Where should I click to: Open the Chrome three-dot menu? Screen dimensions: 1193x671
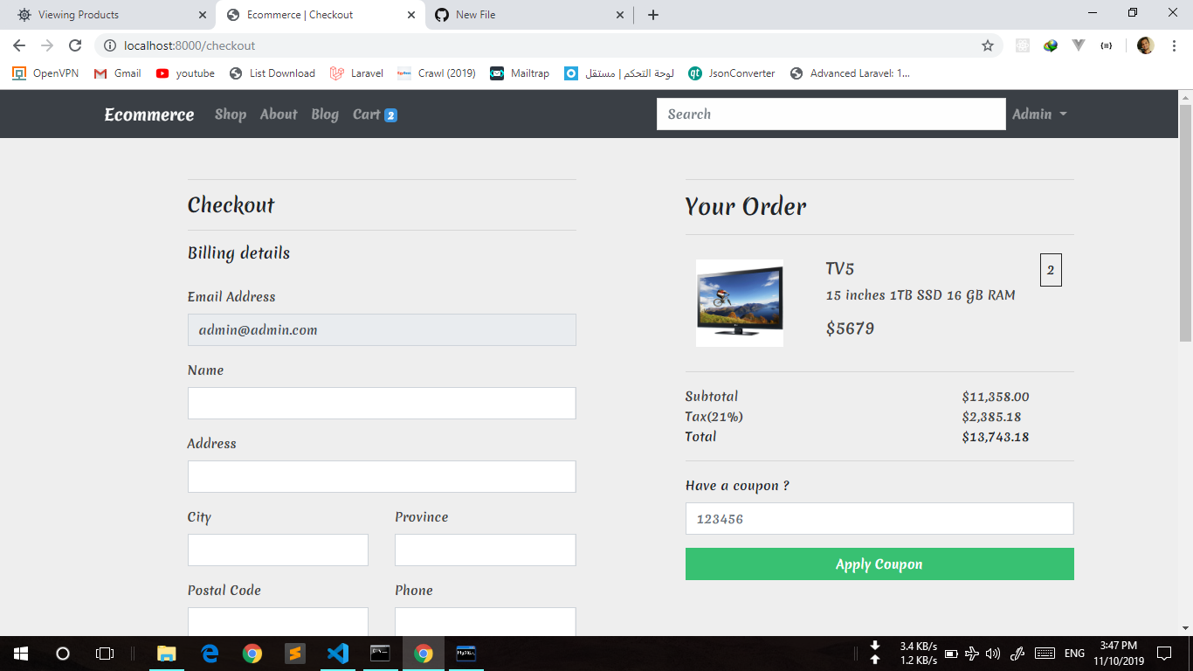1174,45
